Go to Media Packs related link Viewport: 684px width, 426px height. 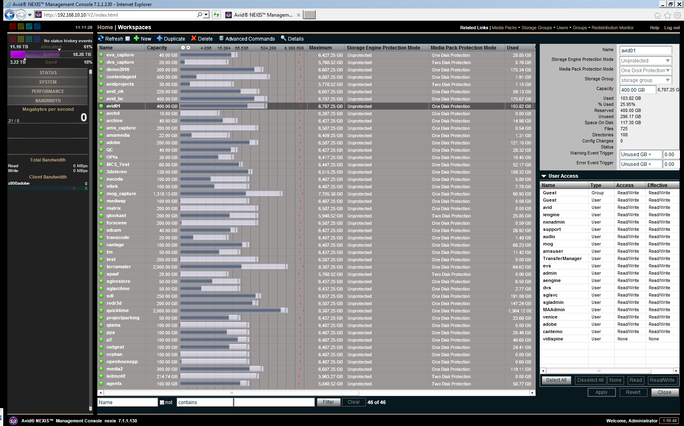point(504,28)
